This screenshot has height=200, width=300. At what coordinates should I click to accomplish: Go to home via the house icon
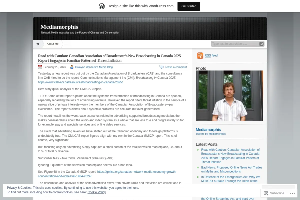tap(38, 44)
